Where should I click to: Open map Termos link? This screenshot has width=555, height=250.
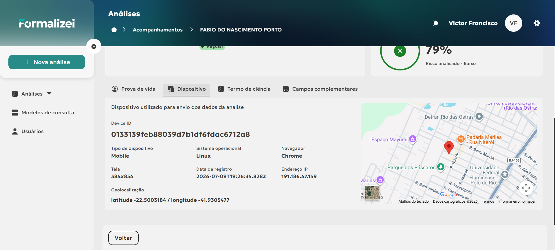point(488,202)
